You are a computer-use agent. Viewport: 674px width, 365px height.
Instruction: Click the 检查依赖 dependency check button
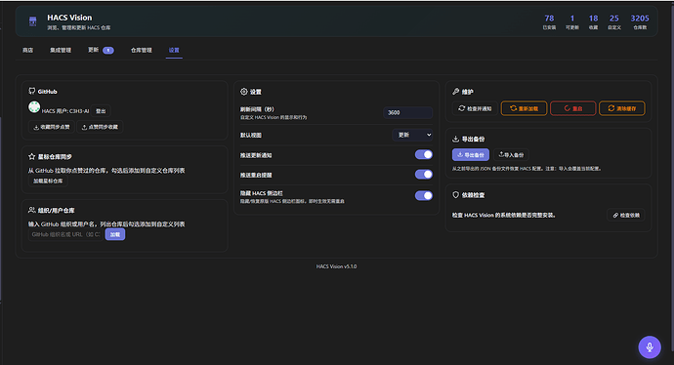pos(626,215)
